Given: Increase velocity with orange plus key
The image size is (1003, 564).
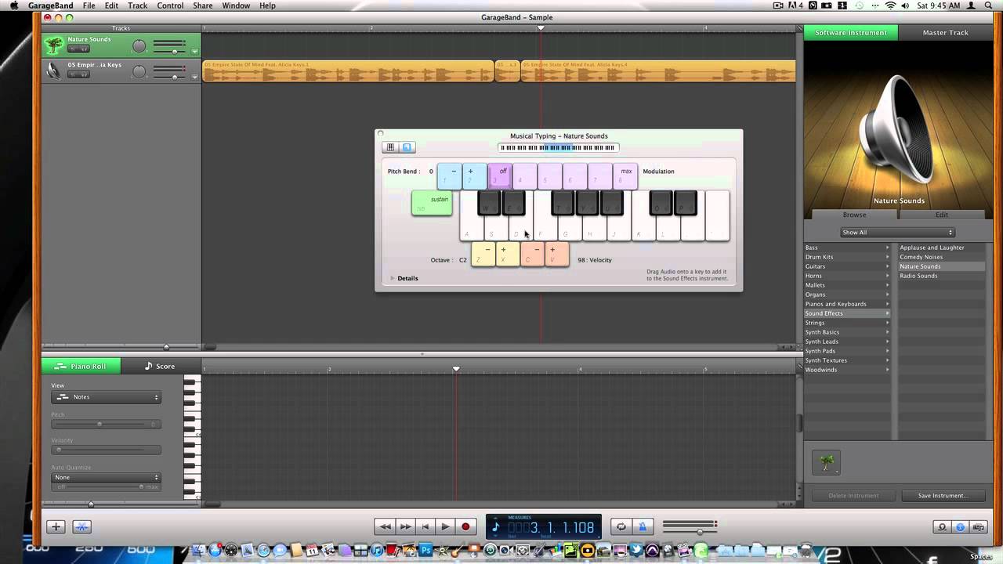Looking at the screenshot, I should tap(557, 254).
